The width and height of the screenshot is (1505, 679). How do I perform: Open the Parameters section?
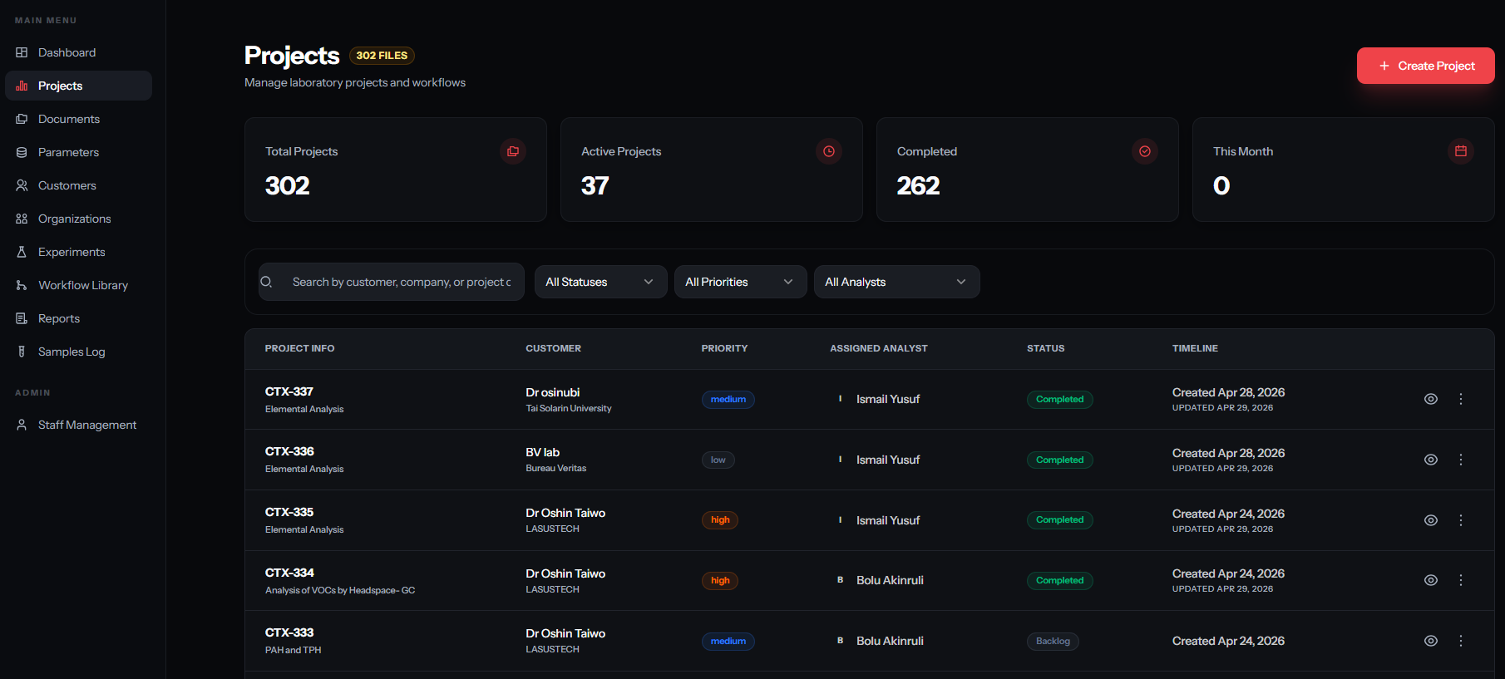point(78,152)
